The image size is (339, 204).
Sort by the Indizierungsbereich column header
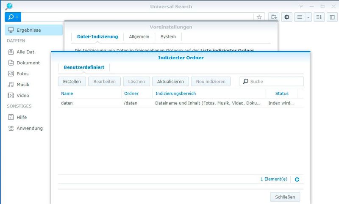point(209,94)
